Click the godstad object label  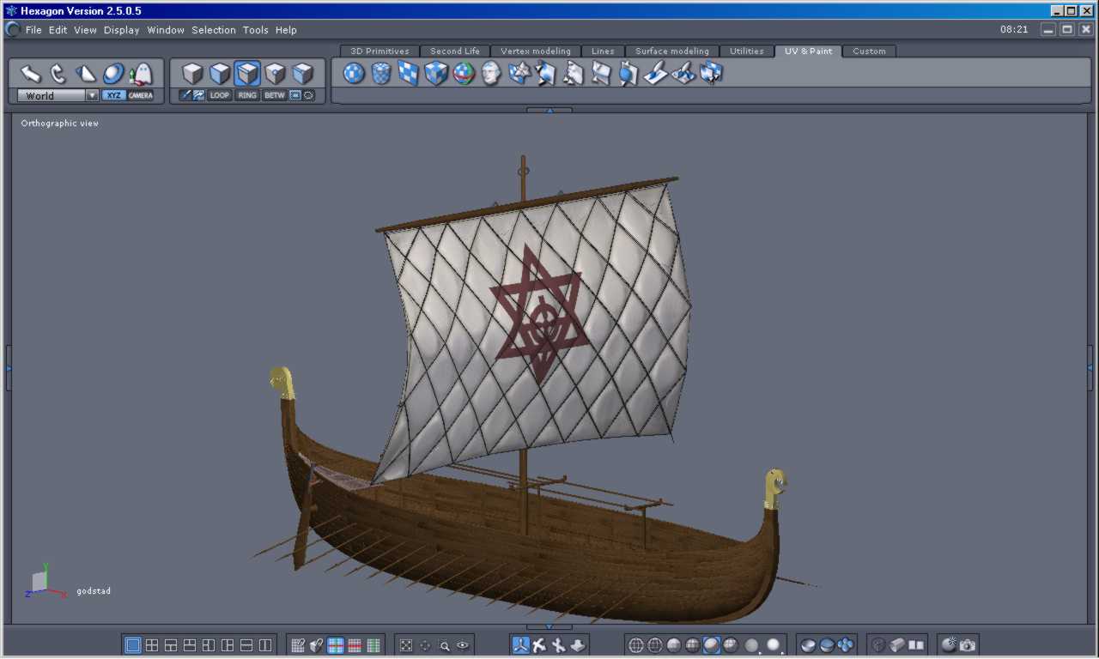click(94, 591)
